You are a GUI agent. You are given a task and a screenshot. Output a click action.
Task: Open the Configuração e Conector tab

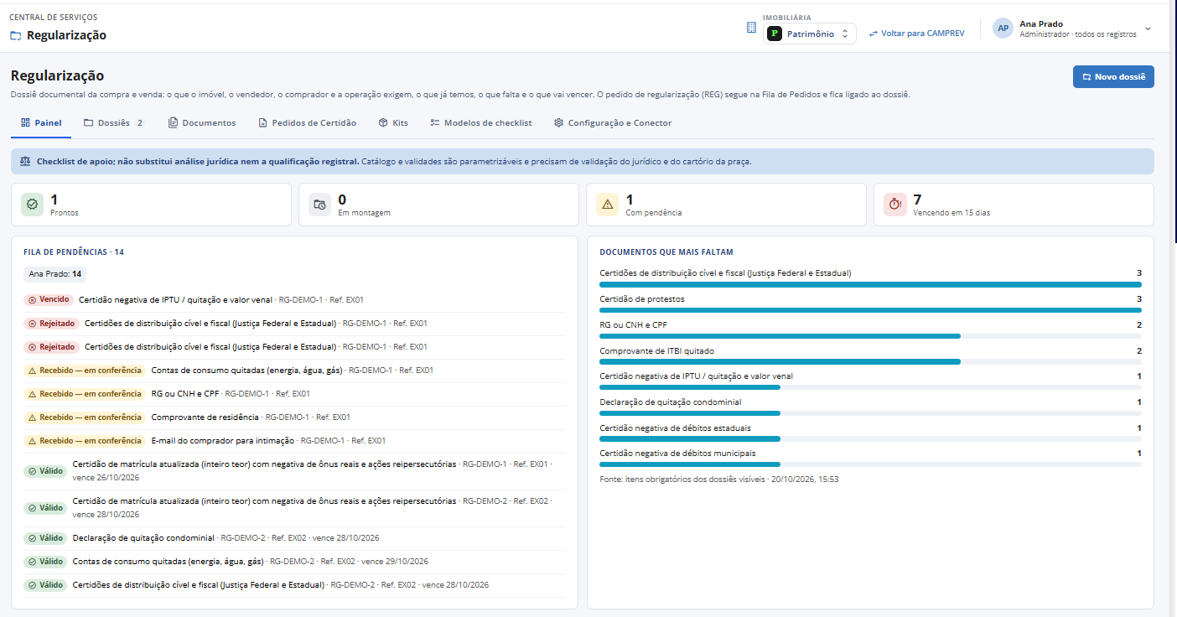613,123
